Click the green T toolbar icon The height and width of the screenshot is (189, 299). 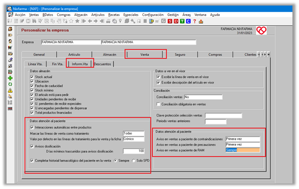point(182,21)
